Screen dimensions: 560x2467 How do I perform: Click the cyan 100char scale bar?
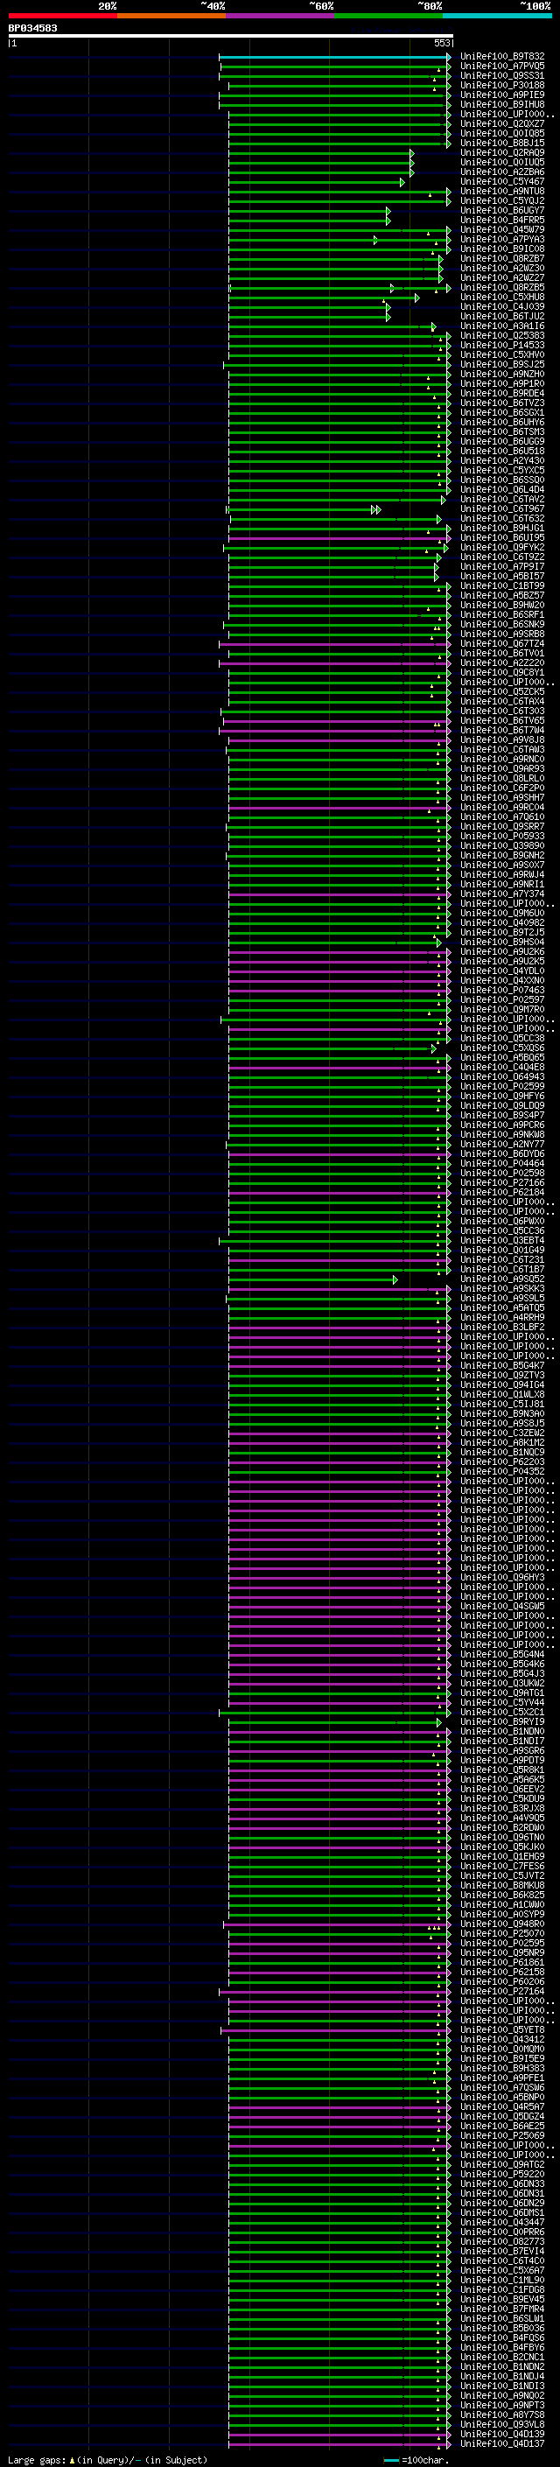[390, 2460]
